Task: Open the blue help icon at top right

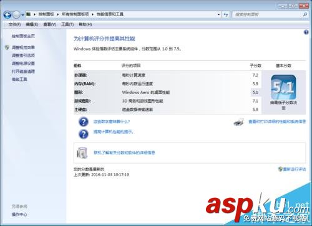Action: point(306,32)
